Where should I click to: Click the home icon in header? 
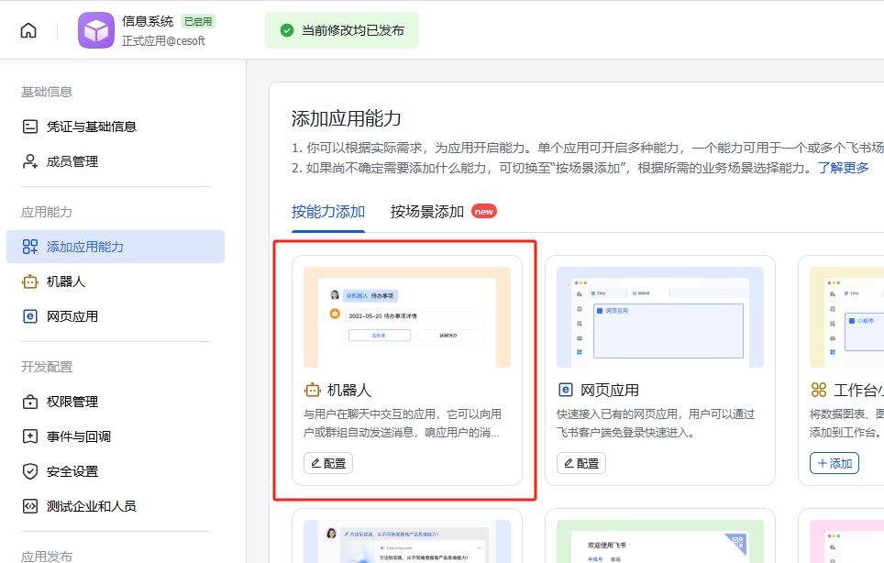[28, 30]
